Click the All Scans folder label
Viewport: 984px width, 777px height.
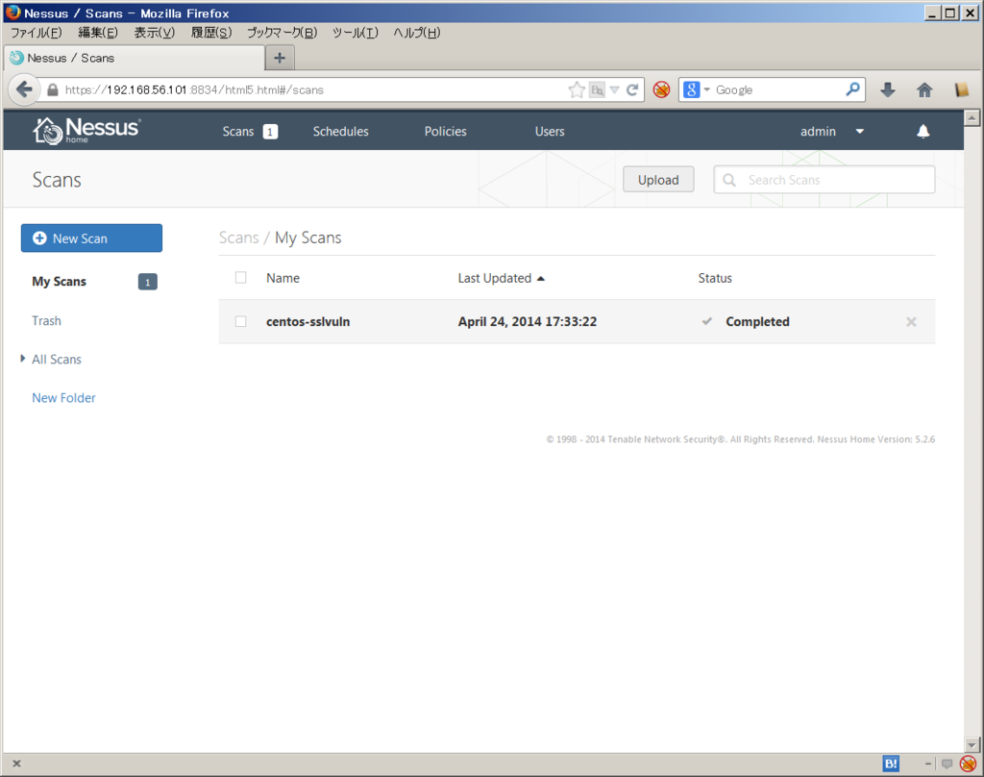point(57,360)
